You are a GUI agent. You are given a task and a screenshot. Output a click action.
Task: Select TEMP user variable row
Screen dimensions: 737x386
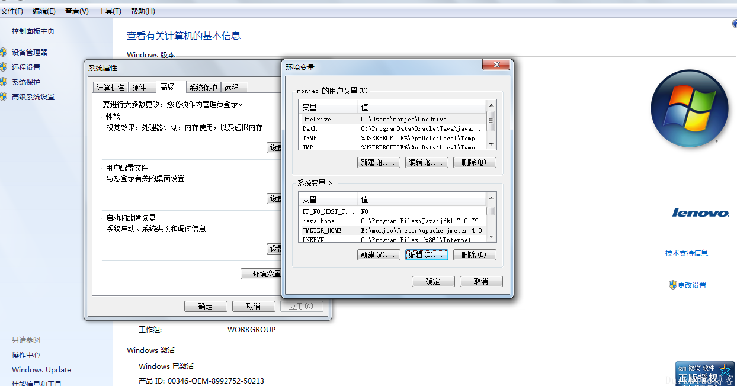pos(393,138)
